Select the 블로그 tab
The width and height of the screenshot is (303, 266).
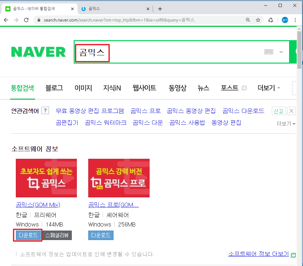pyautogui.click(x=54, y=88)
